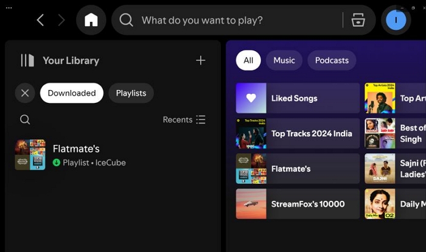Switch to the Music tab
The image size is (426, 252).
tap(284, 60)
